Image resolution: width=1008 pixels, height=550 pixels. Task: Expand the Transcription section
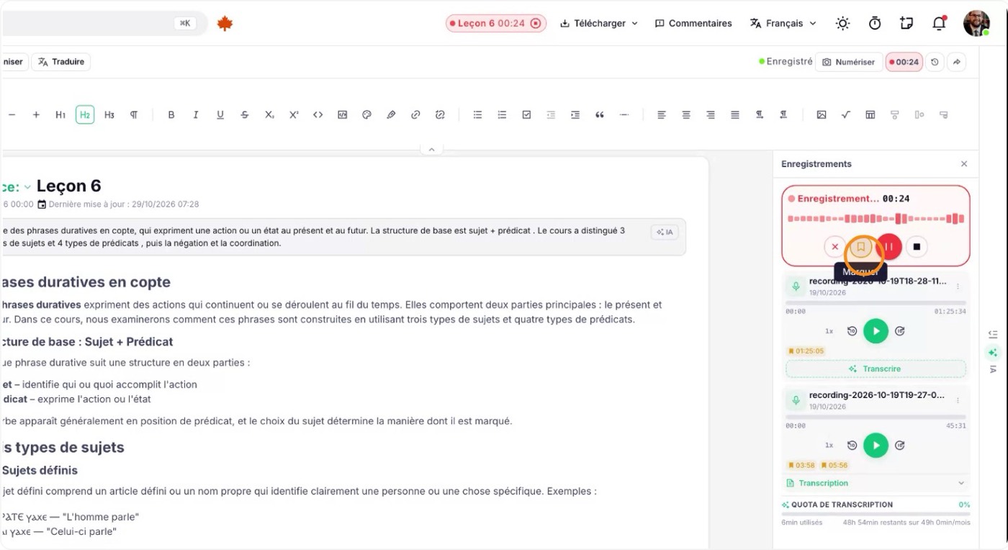pyautogui.click(x=876, y=483)
